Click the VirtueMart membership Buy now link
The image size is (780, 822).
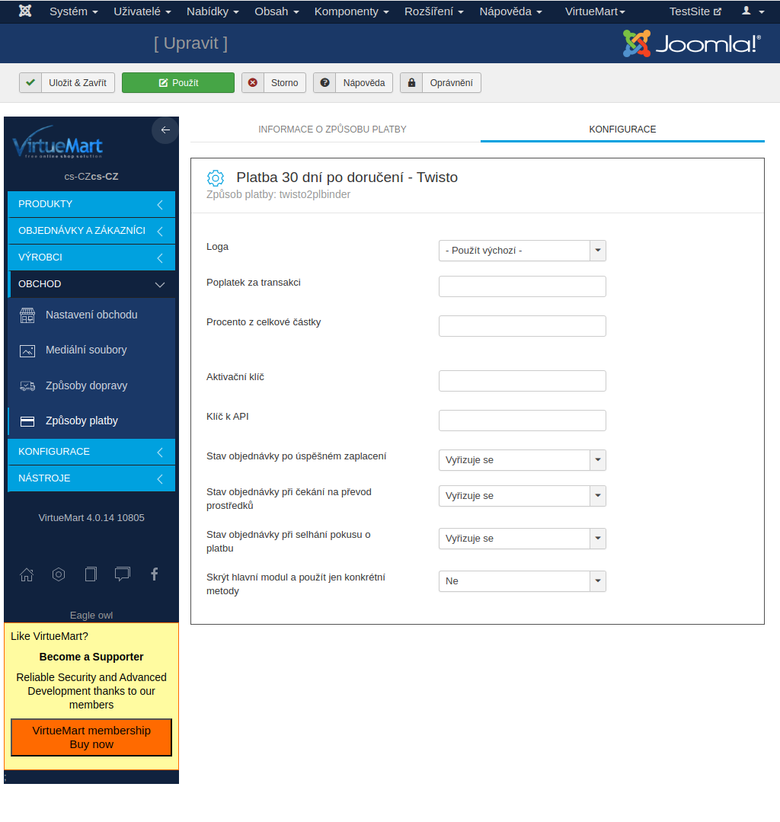91,737
